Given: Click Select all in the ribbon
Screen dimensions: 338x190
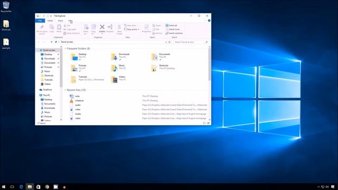Looking at the screenshot, I should 171,25.
